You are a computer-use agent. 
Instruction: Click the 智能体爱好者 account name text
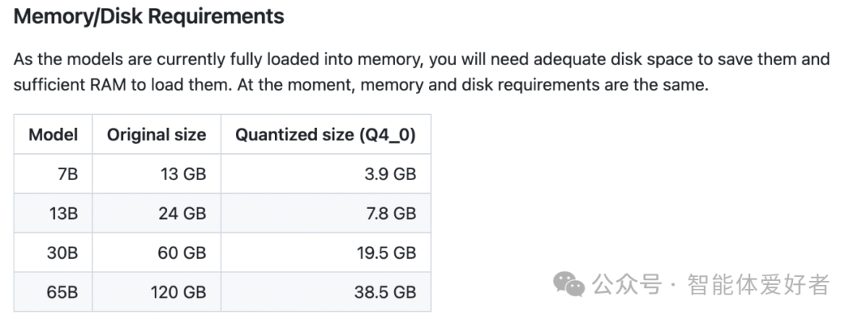759,285
